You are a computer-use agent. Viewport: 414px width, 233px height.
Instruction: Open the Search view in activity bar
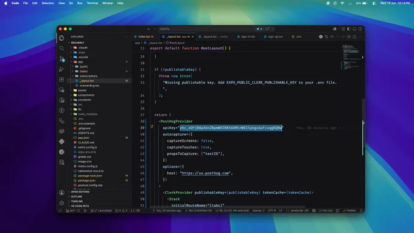(61, 48)
